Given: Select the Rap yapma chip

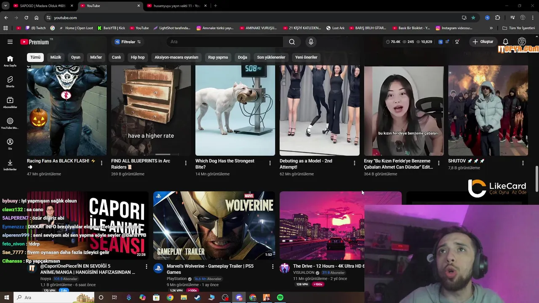Looking at the screenshot, I should click(x=218, y=57).
